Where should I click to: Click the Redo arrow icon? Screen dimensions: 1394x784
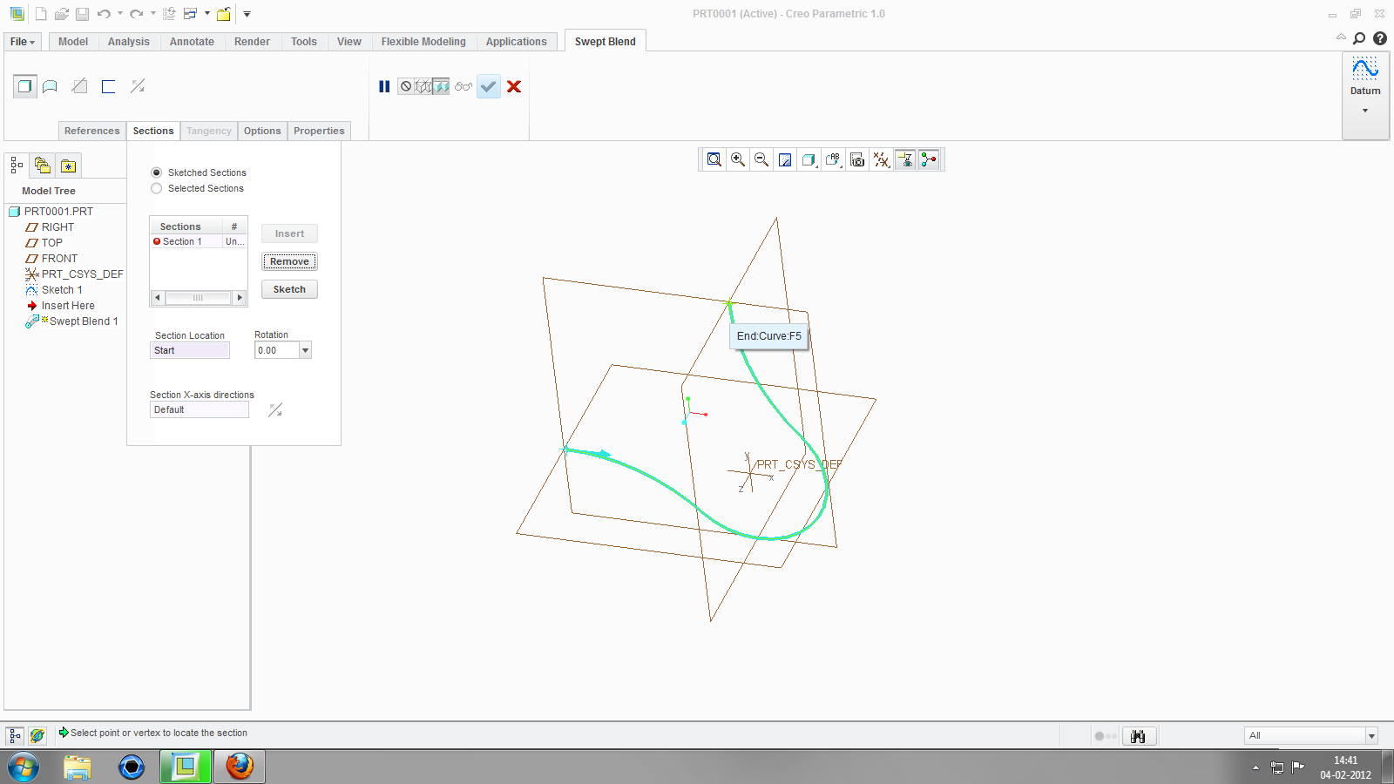136,14
